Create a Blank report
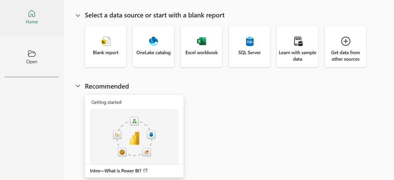 coord(105,46)
